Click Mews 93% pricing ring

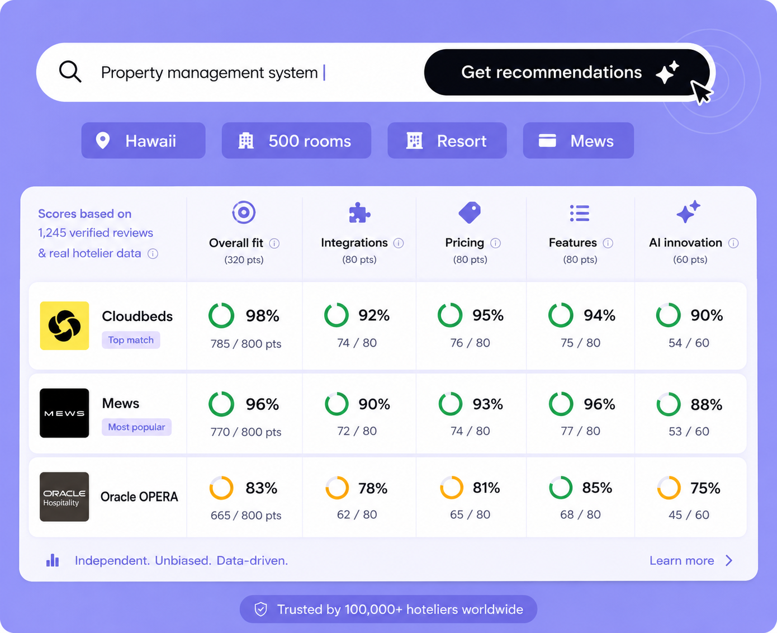(x=450, y=404)
